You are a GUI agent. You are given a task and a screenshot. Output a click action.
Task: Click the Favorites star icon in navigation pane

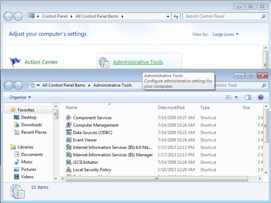click(13, 109)
